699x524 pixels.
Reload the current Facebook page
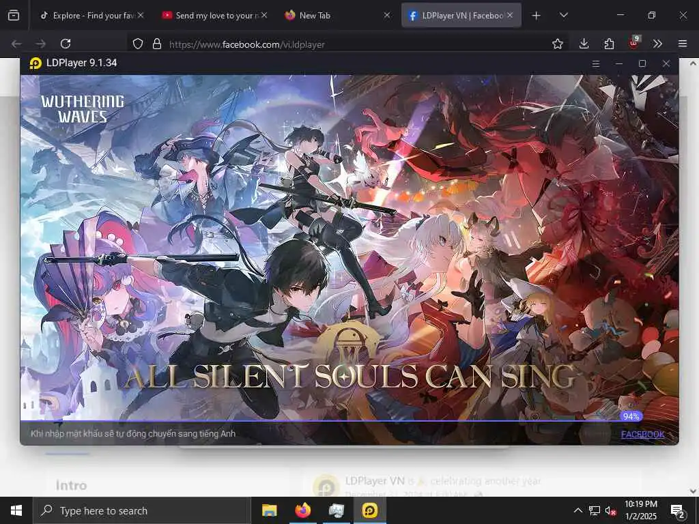66,44
